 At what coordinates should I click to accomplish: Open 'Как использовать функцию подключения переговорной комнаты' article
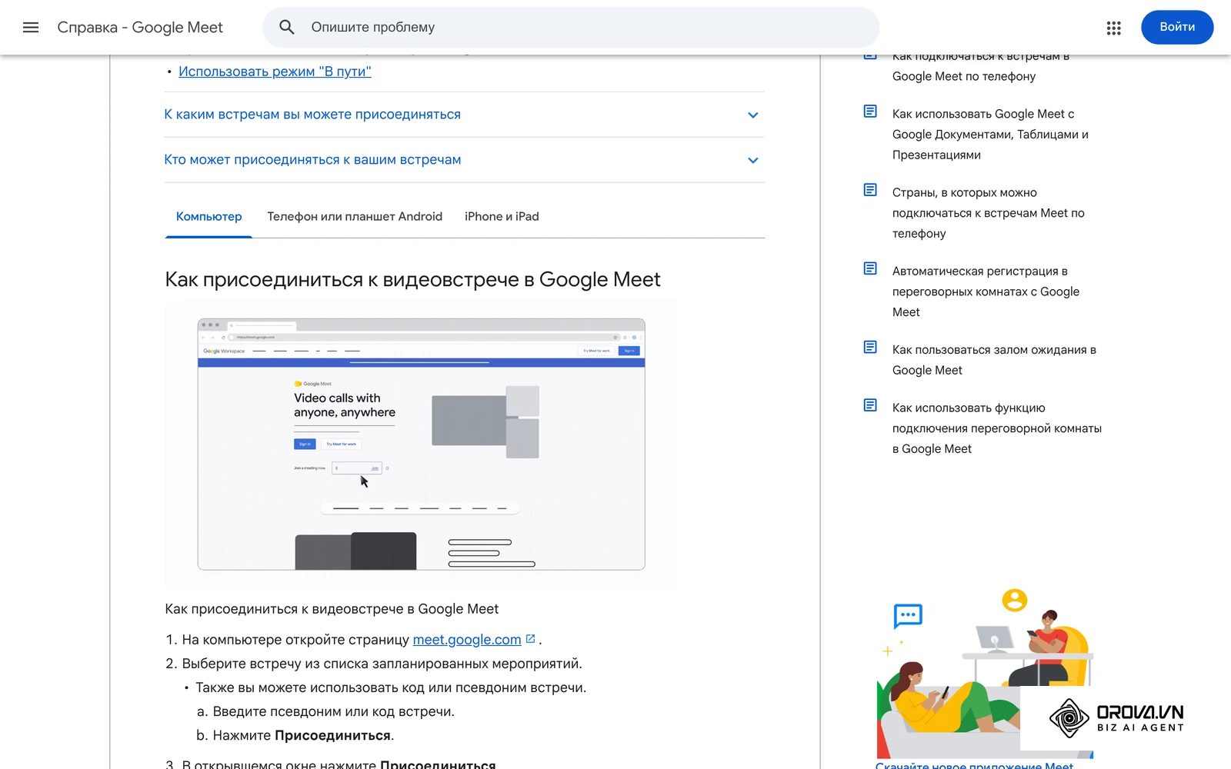[997, 428]
